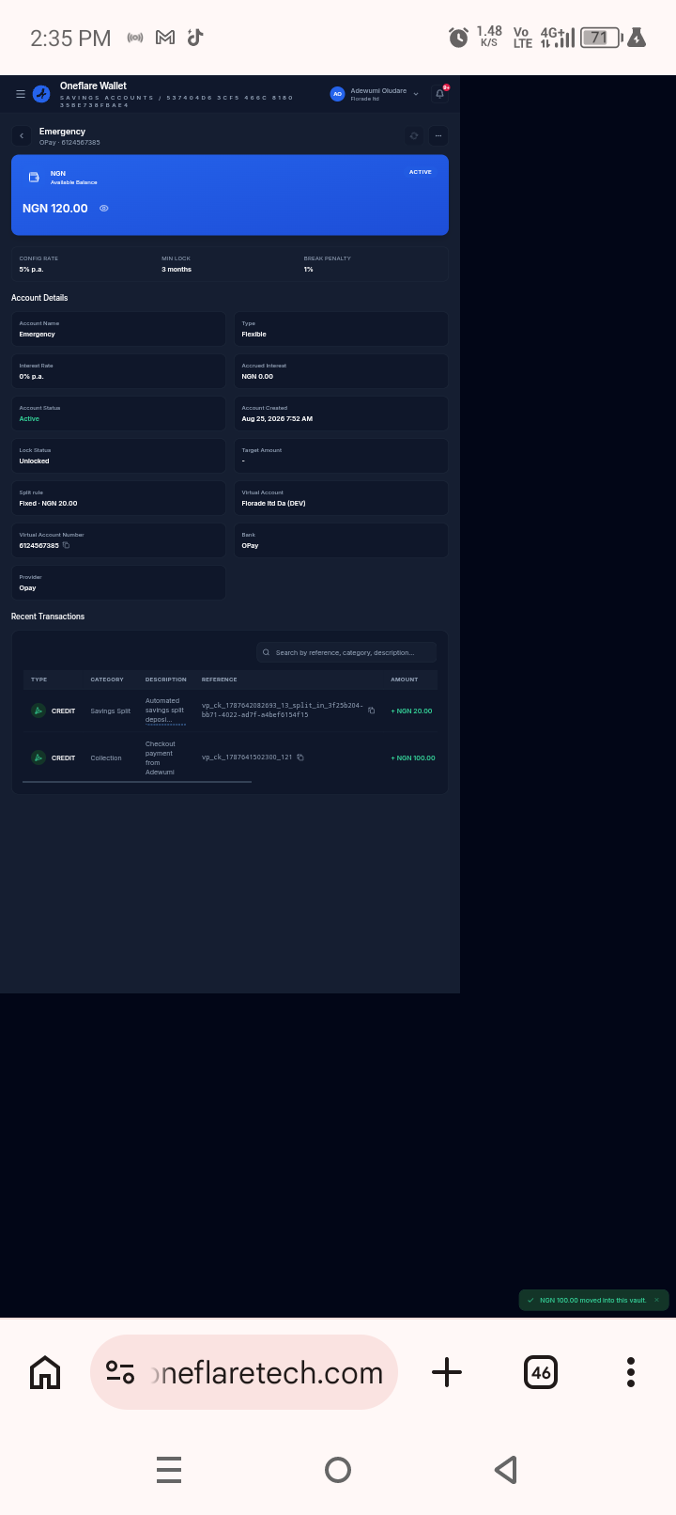Click the '3 months' min lock value
Screen dimensions: 676x1515
coord(177,270)
